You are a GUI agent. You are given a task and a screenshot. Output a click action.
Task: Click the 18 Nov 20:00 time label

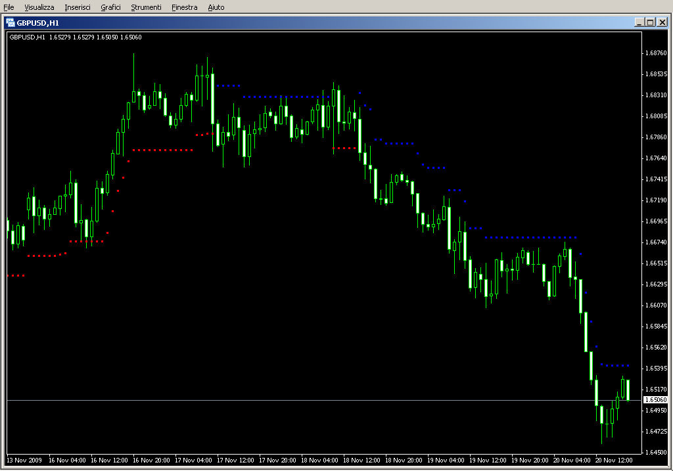coord(404,460)
